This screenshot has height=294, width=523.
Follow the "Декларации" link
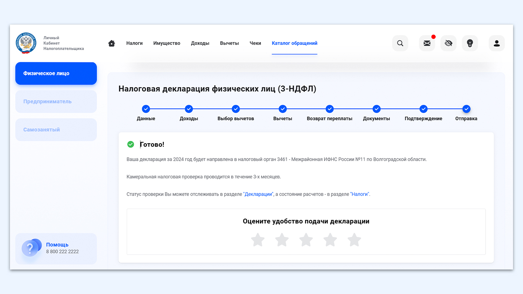coord(258,194)
